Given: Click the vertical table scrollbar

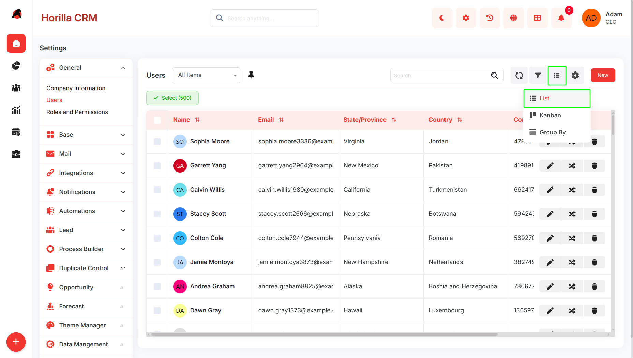Looking at the screenshot, I should [613, 125].
